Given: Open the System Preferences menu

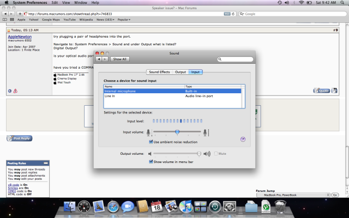Looking at the screenshot, I should (x=30, y=2).
